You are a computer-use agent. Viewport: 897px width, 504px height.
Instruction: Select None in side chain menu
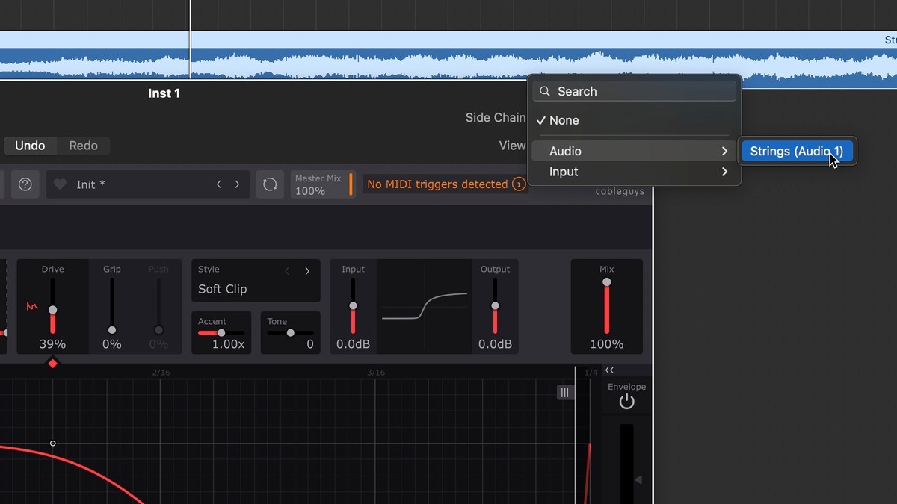click(564, 120)
